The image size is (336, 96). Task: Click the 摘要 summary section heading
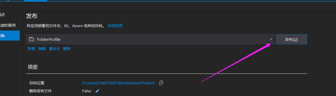point(33,67)
